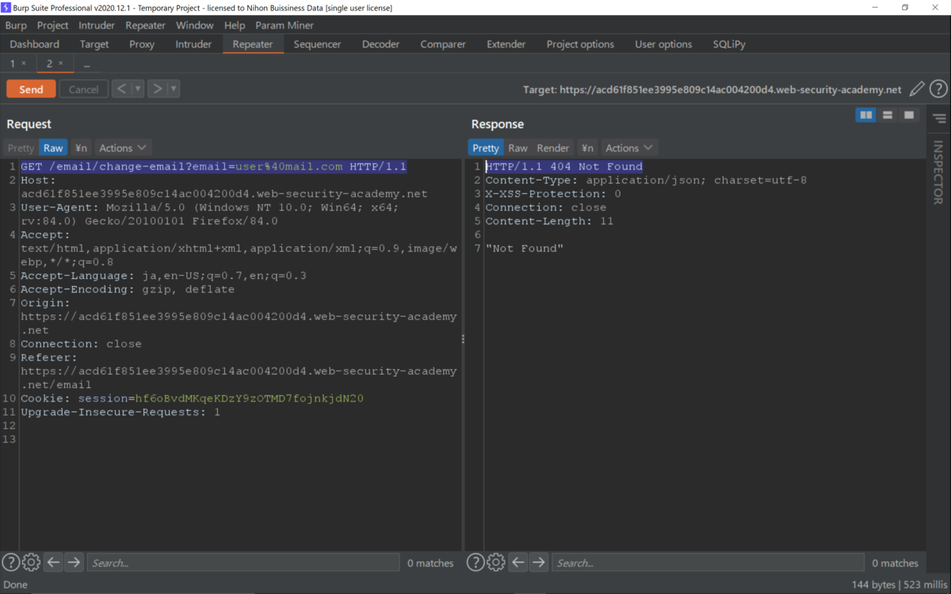Image resolution: width=951 pixels, height=594 pixels.
Task: Switch to Proxy tab
Action: (x=142, y=44)
